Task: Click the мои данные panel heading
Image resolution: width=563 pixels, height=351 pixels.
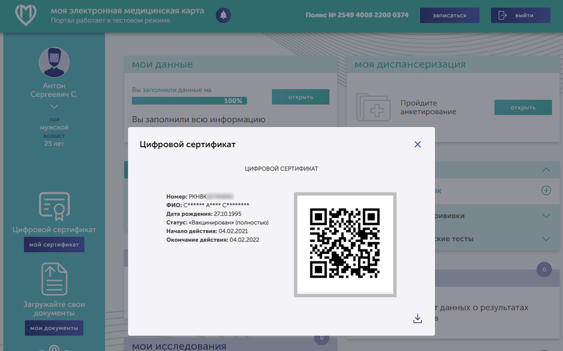Action: [x=162, y=64]
